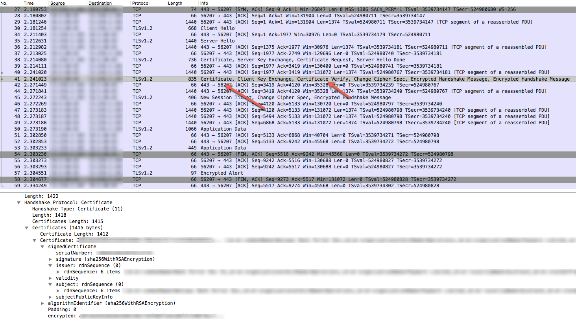Expand the validity tree node
Screen dimensions: 576x319
pos(50,278)
